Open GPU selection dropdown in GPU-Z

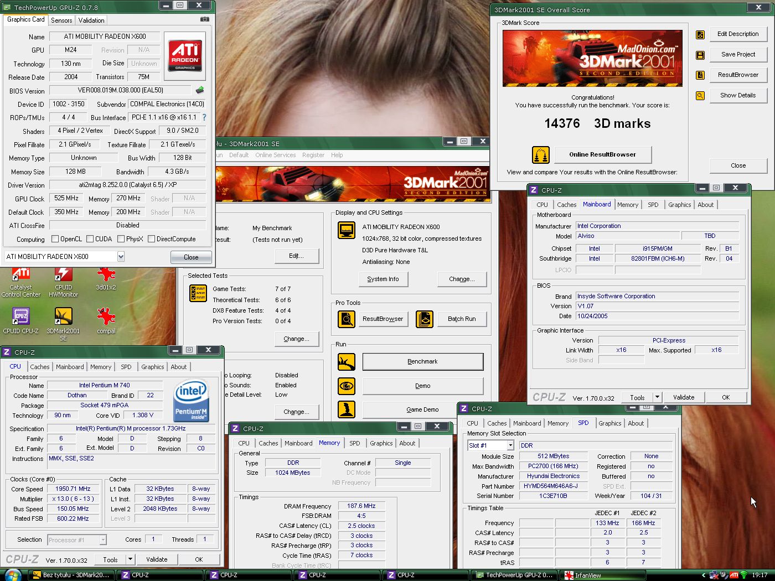121,257
